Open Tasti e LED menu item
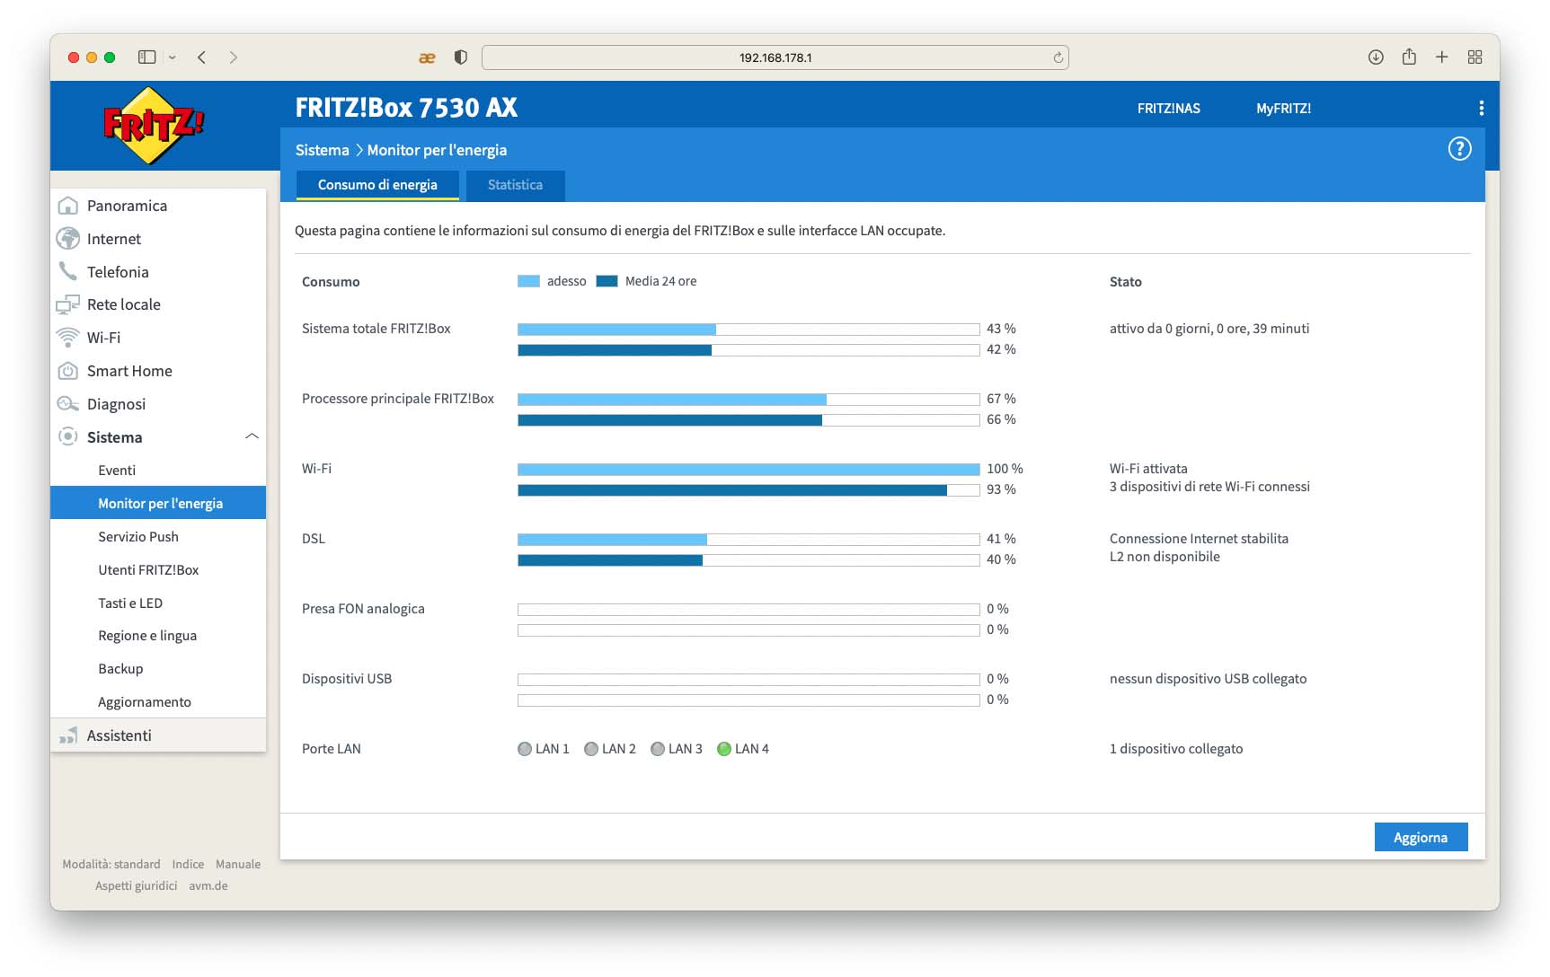 tap(130, 603)
